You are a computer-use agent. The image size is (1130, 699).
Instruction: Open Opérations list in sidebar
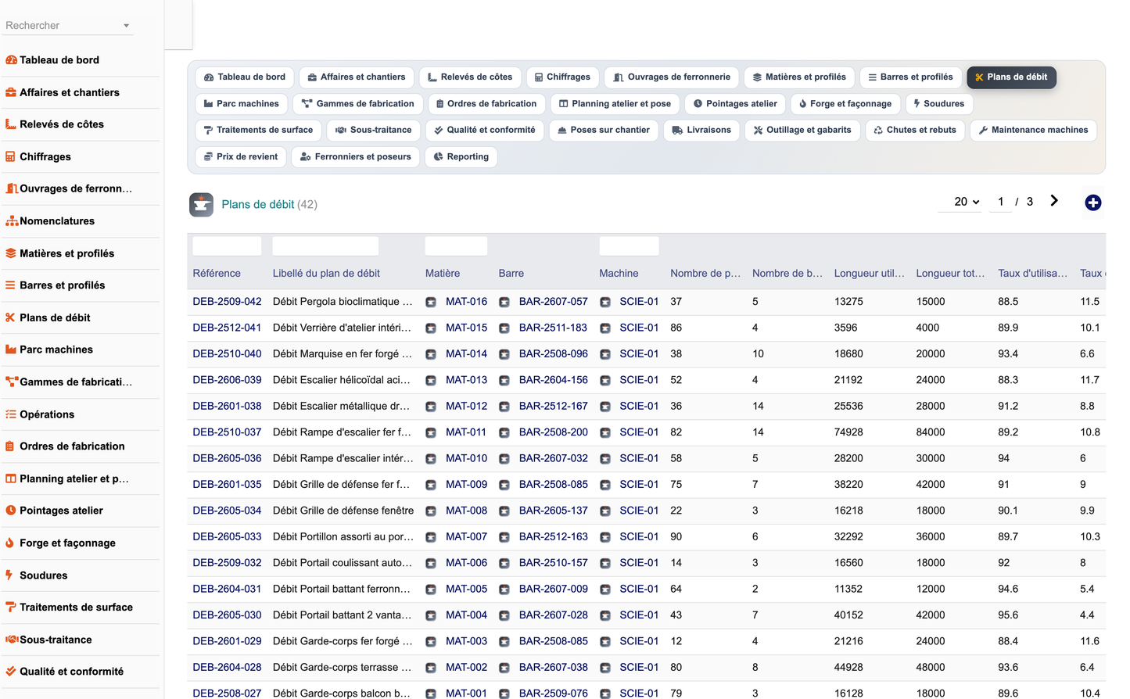click(x=47, y=414)
